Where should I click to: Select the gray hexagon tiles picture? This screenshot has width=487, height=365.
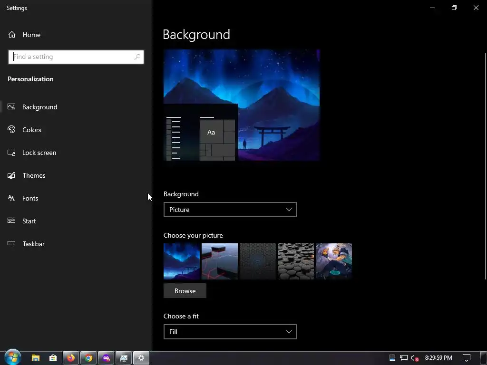point(296,261)
